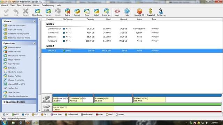Viewport: 223px width, 125px height.
Task: Click the Contact us icon
Action: tap(161, 12)
